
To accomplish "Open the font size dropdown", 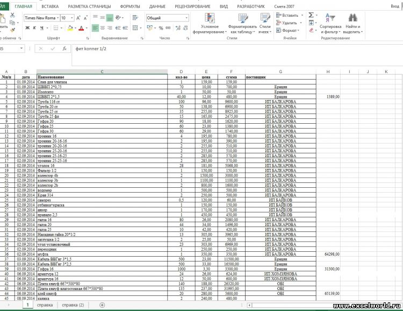I will pyautogui.click(x=72, y=18).
